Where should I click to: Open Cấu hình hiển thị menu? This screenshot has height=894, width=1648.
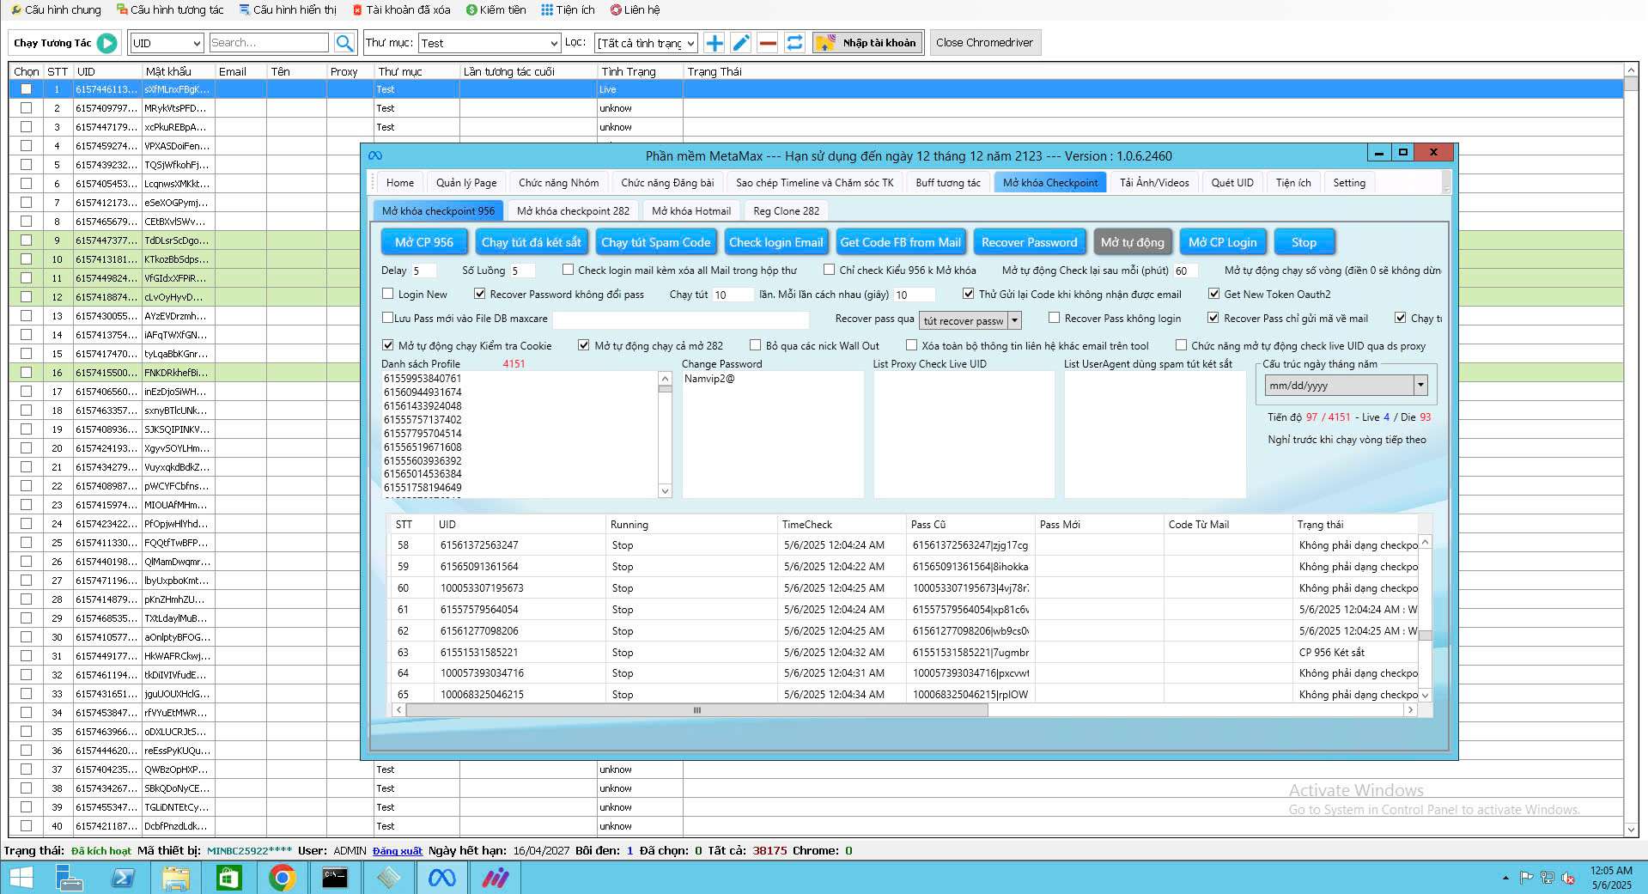point(288,9)
